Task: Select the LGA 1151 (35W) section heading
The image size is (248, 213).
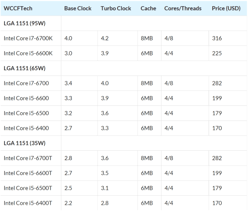Action: point(26,143)
